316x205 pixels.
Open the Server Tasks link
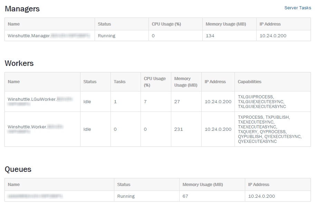point(298,8)
